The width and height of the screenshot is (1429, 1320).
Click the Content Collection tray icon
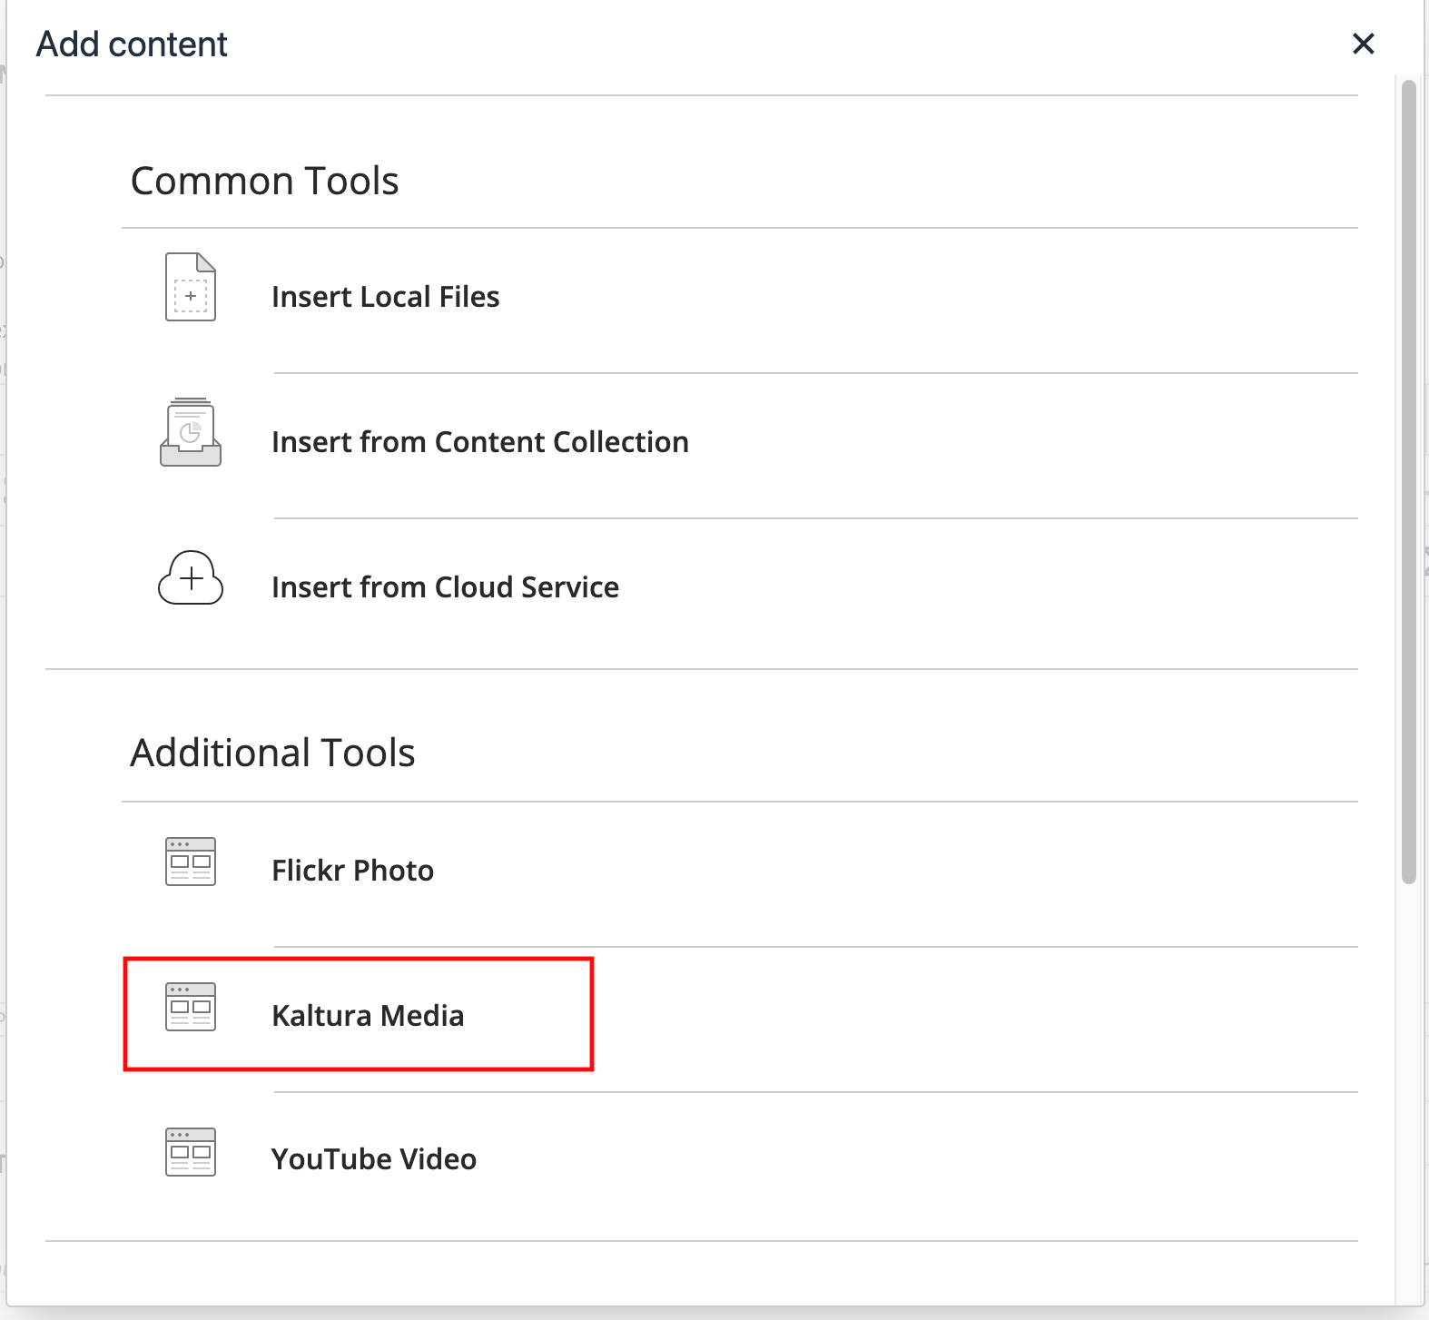coord(191,432)
